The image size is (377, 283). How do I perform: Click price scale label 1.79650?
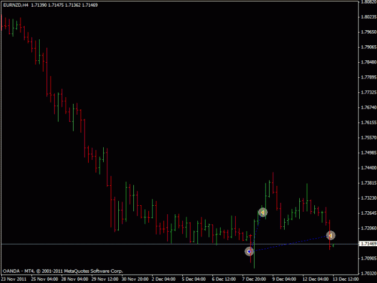pyautogui.click(x=369, y=32)
